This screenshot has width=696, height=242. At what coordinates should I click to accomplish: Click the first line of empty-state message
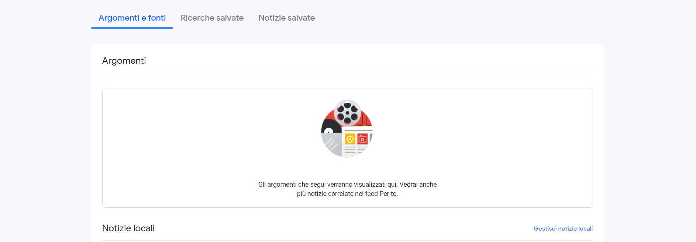click(x=347, y=185)
